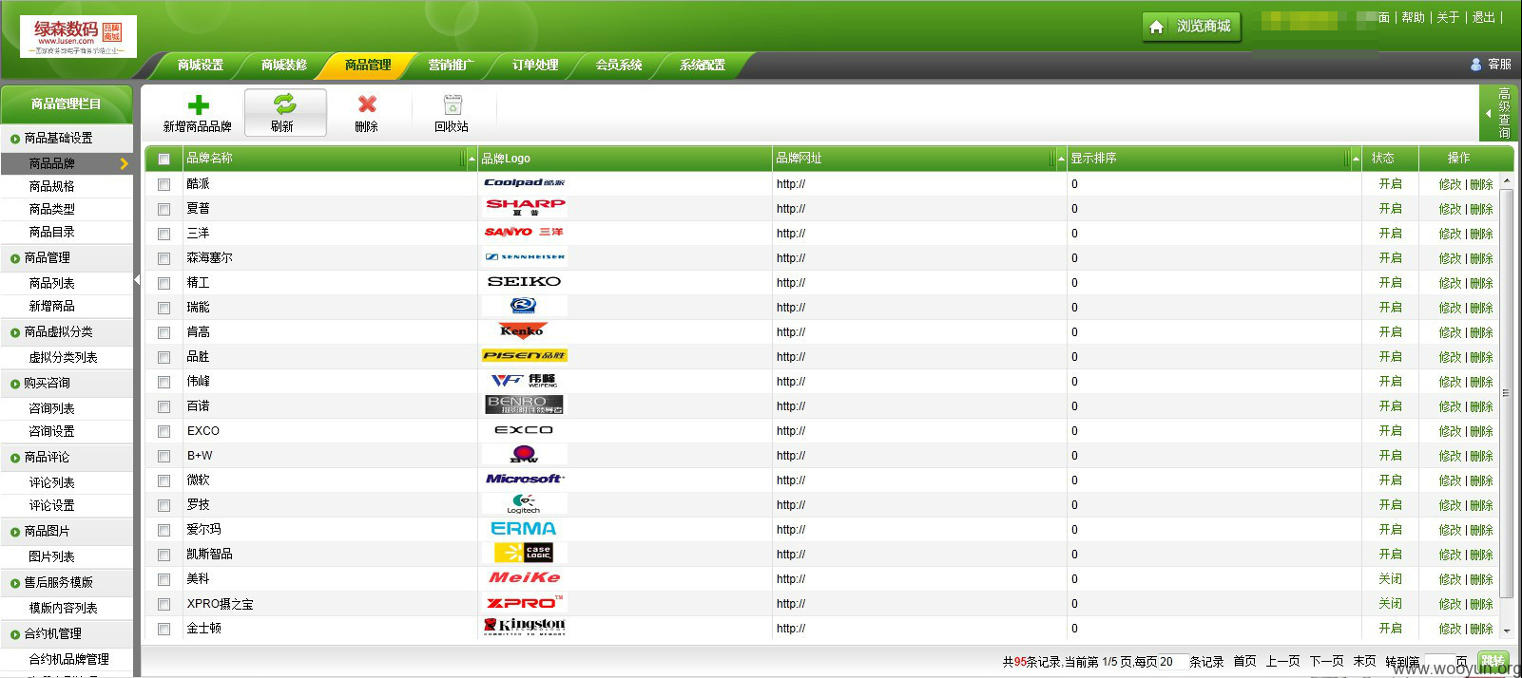Click the 退出 logout link
The height and width of the screenshot is (678, 1522).
[1483, 17]
